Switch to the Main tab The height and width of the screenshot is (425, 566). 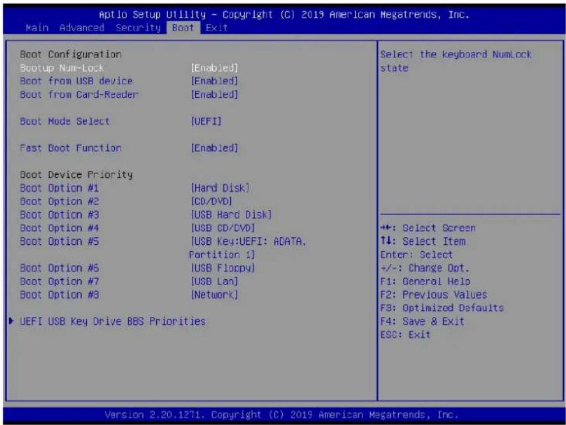[37, 28]
